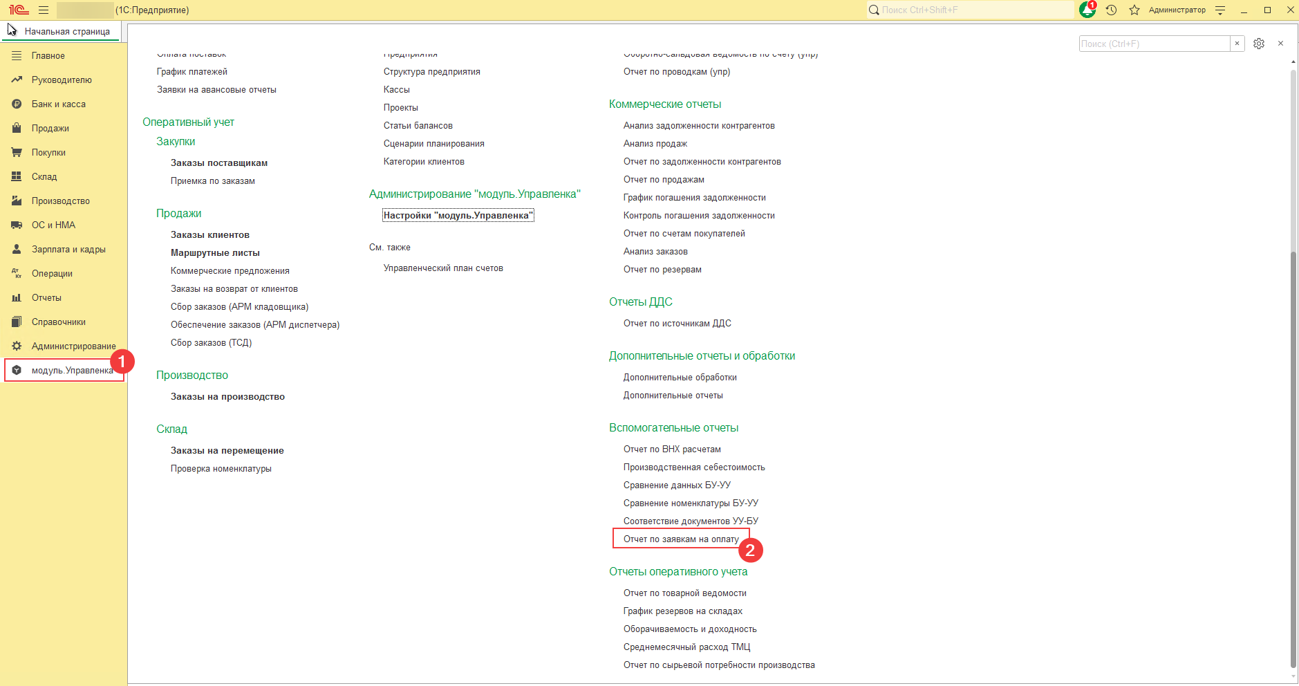The height and width of the screenshot is (686, 1299).
Task: Open График платежей
Action: pyautogui.click(x=192, y=72)
